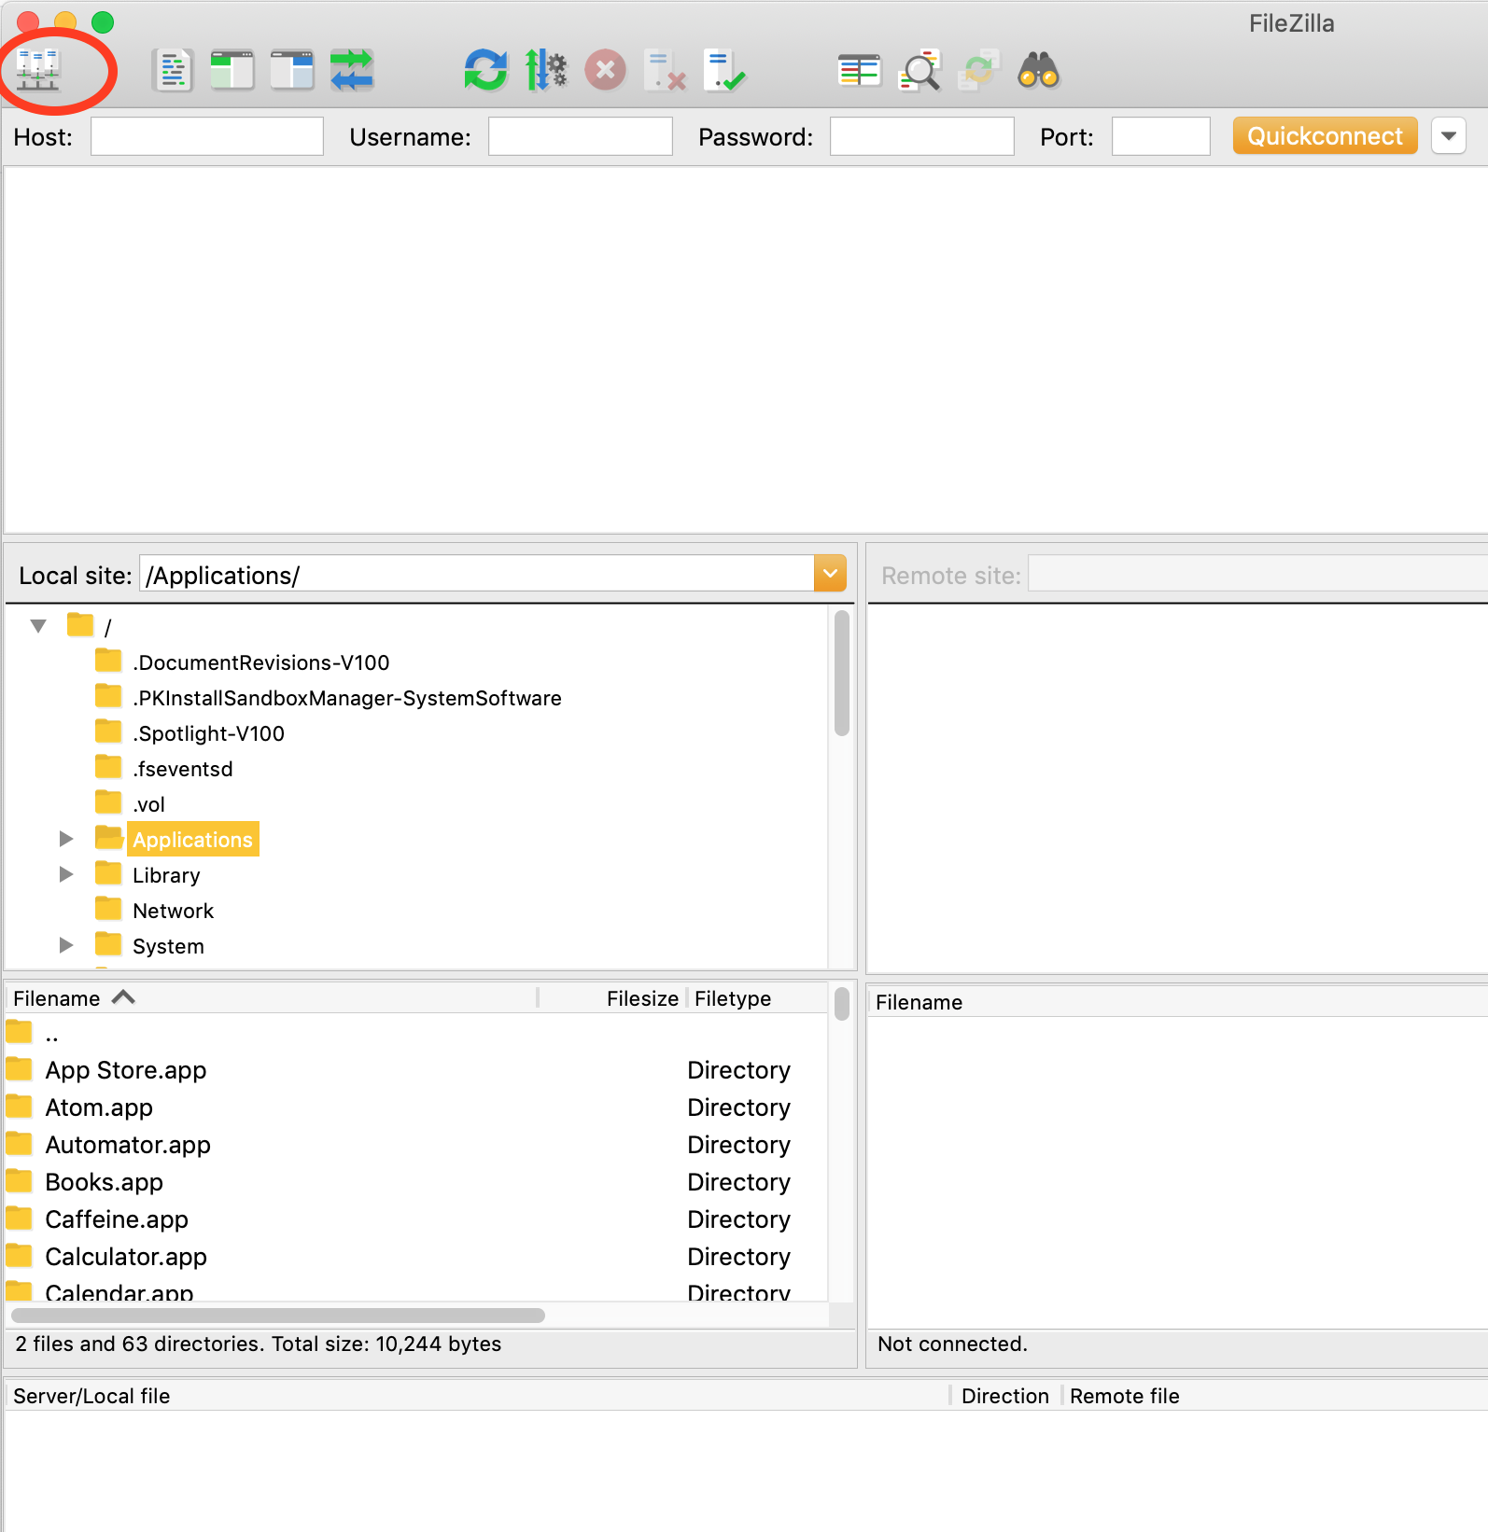Viewport: 1488px width, 1532px height.
Task: Toggle processing of the transfer queue
Action: pos(546,70)
